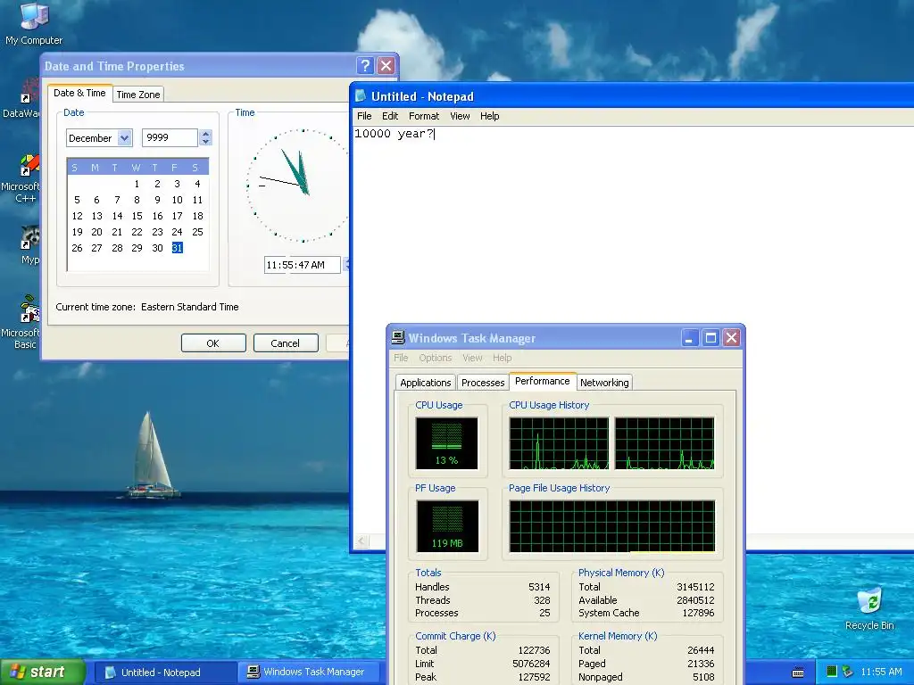The width and height of the screenshot is (914, 685).
Task: Maximize the Windows Task Manager window
Action: (710, 338)
